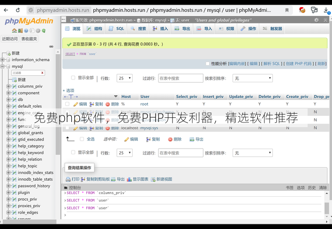This screenshot has width=332, height=229.
Task: Open the Export (导出) tab
Action: pos(182,29)
